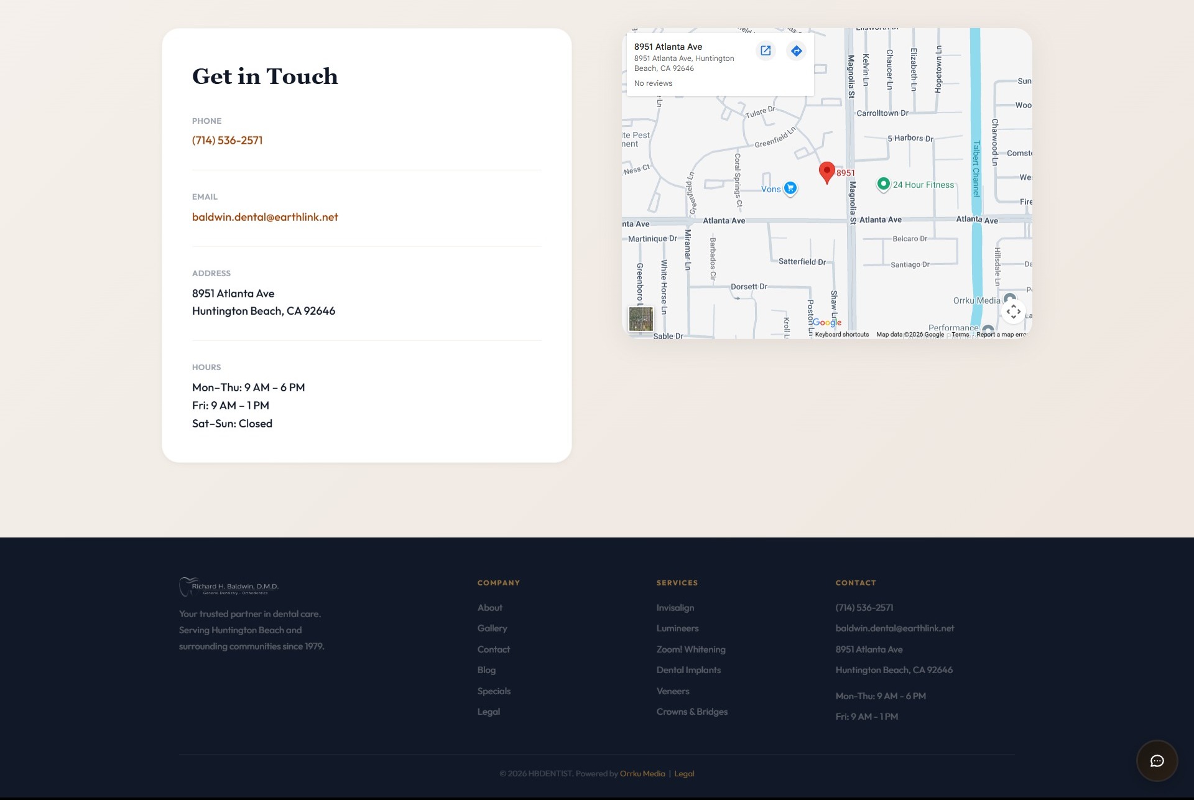Image resolution: width=1194 pixels, height=800 pixels.
Task: View Google Maps Terms
Action: point(960,334)
